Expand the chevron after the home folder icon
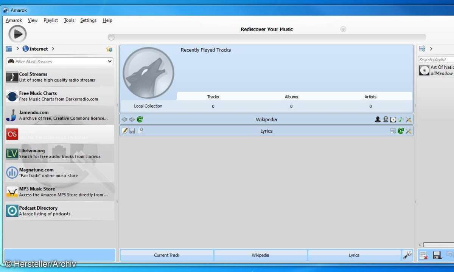The image size is (454, 272). click(17, 49)
